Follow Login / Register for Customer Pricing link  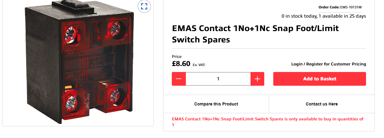[x=329, y=64]
